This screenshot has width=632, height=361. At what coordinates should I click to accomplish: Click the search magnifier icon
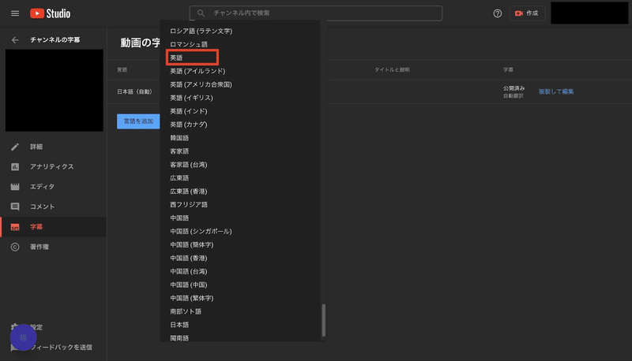point(201,13)
